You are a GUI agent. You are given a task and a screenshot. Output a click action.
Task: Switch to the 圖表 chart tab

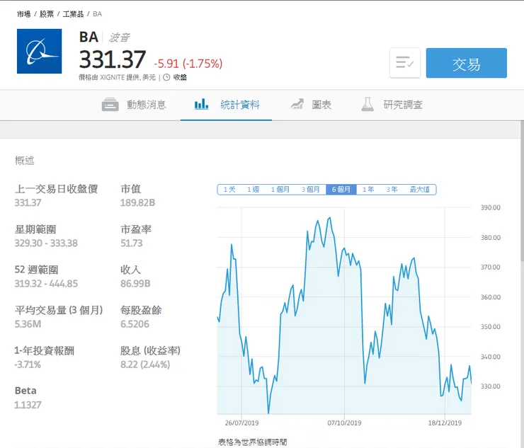click(x=310, y=105)
